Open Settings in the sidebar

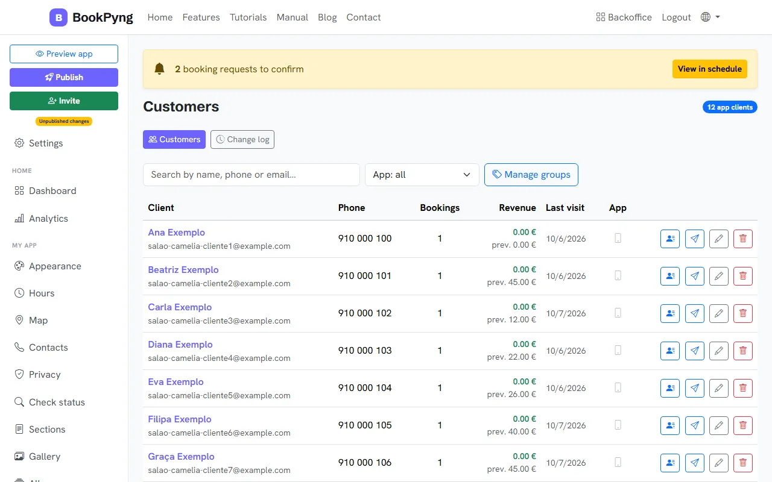39,143
